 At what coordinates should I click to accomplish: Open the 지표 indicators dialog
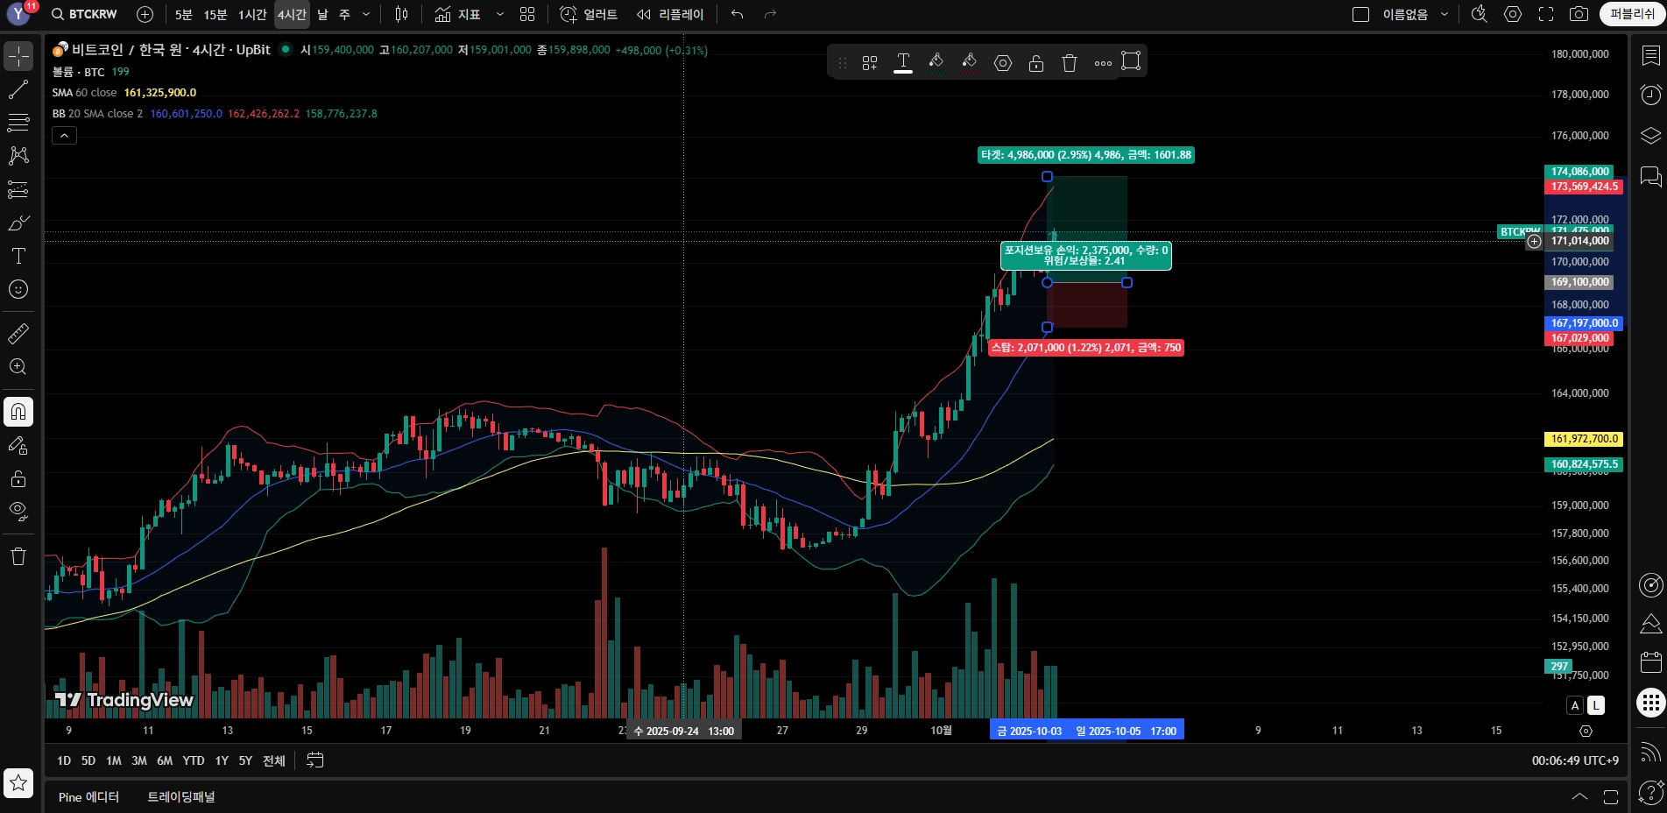coord(458,14)
